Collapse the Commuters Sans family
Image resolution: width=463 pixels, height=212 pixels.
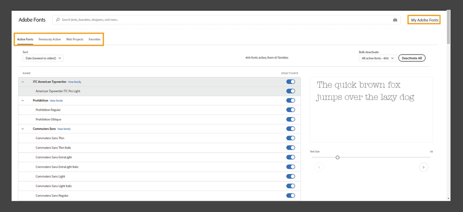tap(23, 129)
